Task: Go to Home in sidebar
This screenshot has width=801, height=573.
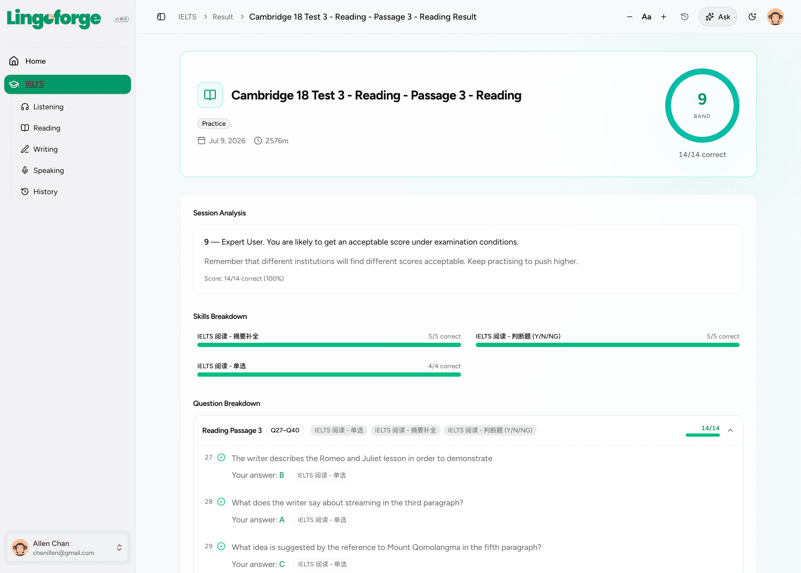Action: coord(67,61)
